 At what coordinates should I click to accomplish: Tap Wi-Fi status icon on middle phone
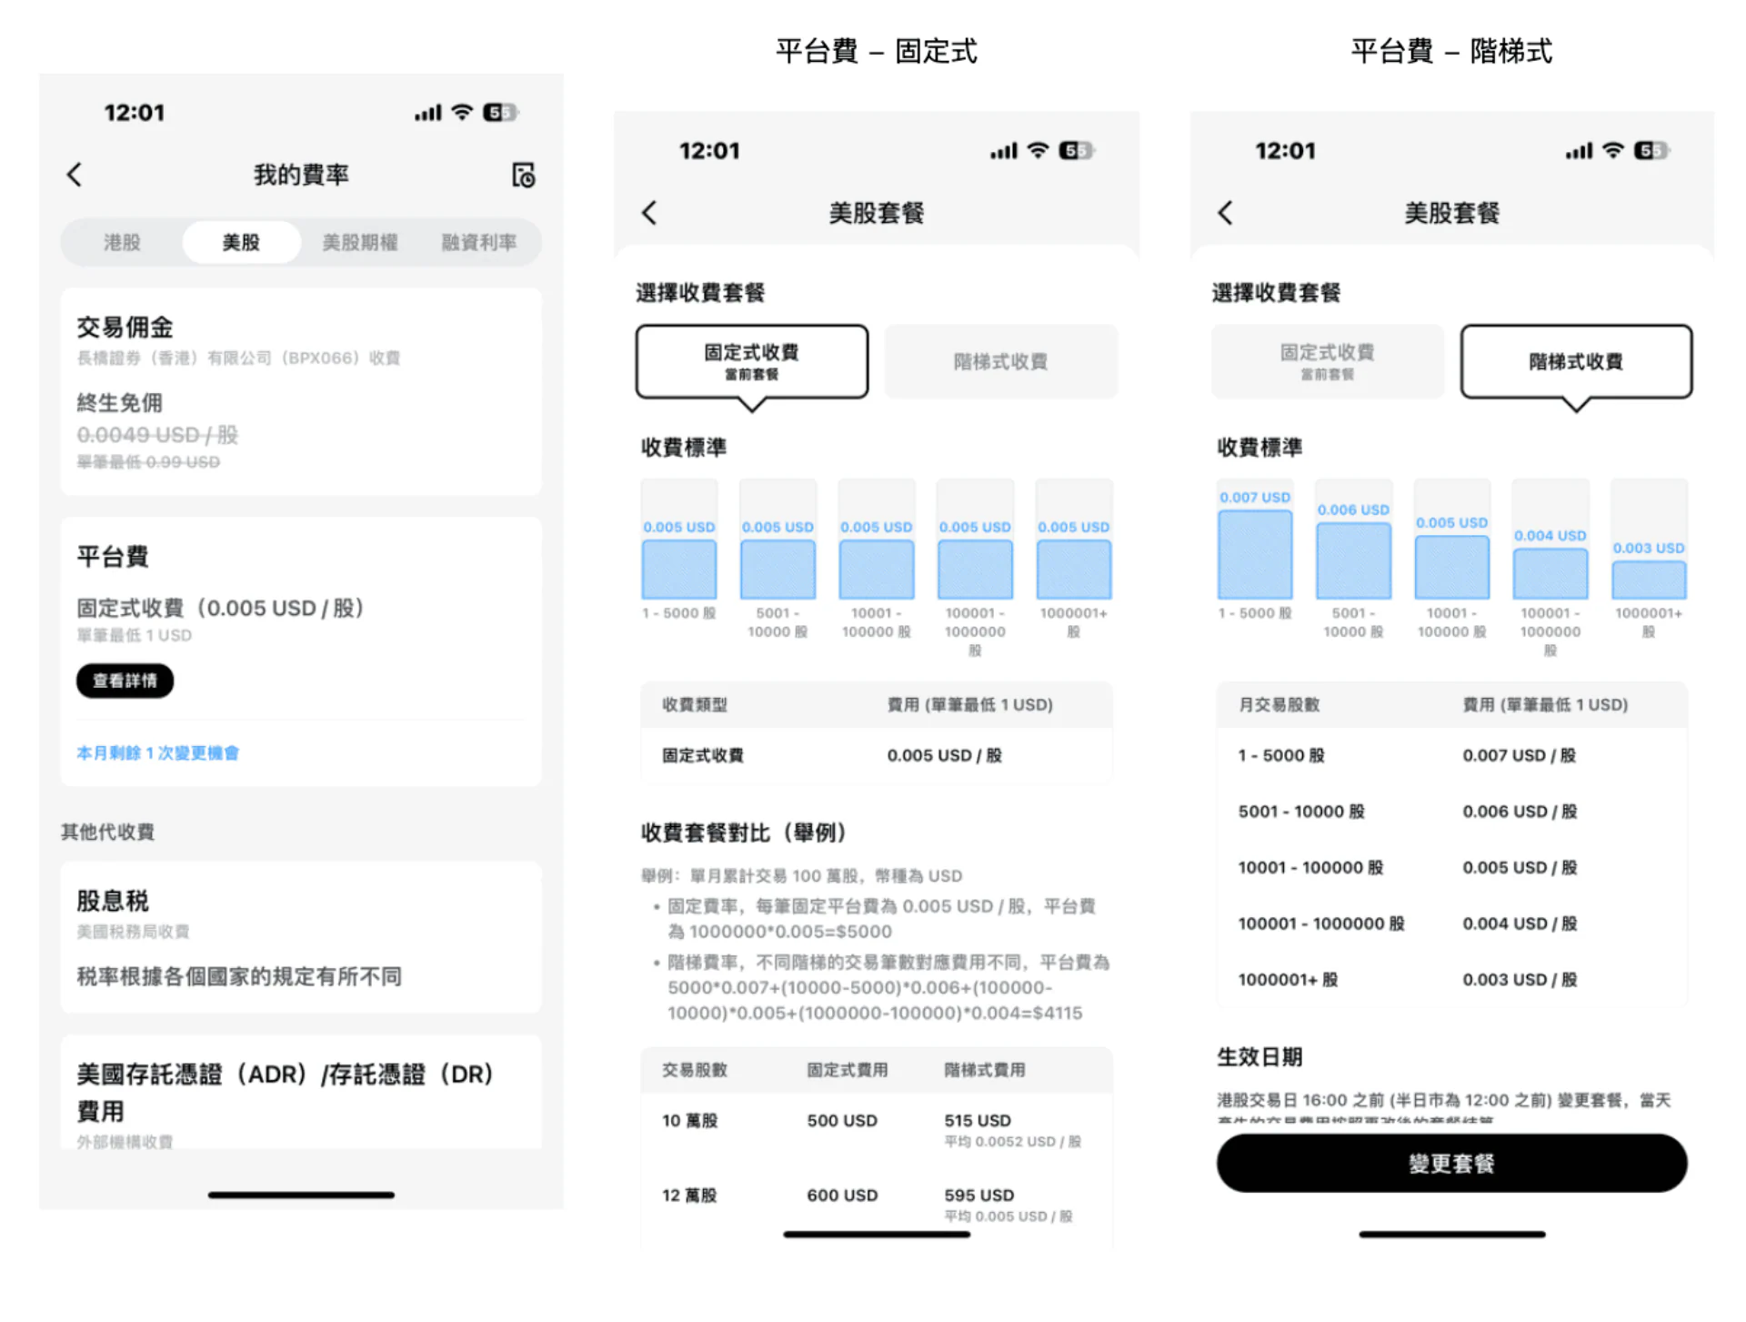[1038, 151]
